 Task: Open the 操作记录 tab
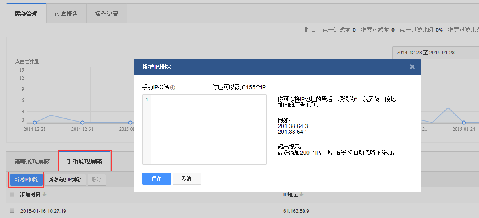coord(106,14)
